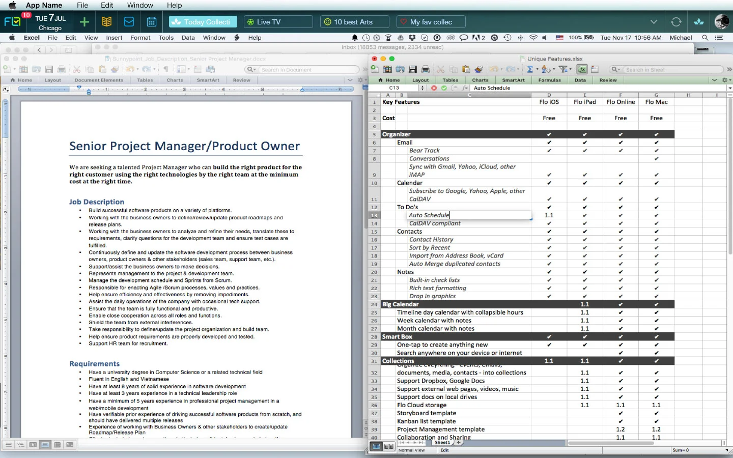
Task: Open Filter dropdown arrow in Excel
Action: [x=571, y=69]
